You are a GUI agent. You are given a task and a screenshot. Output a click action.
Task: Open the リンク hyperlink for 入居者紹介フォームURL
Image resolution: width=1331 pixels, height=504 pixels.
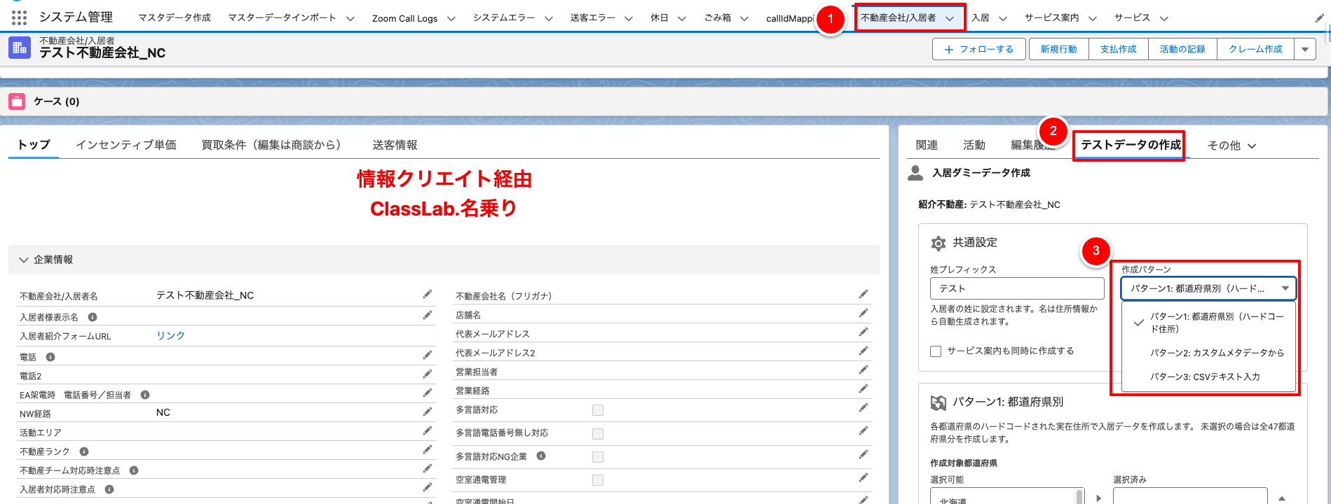point(170,335)
